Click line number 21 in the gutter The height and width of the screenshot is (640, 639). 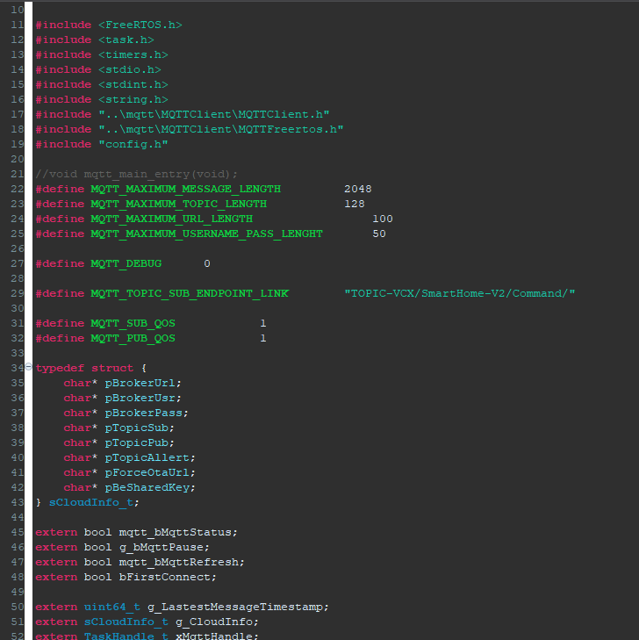[18, 174]
